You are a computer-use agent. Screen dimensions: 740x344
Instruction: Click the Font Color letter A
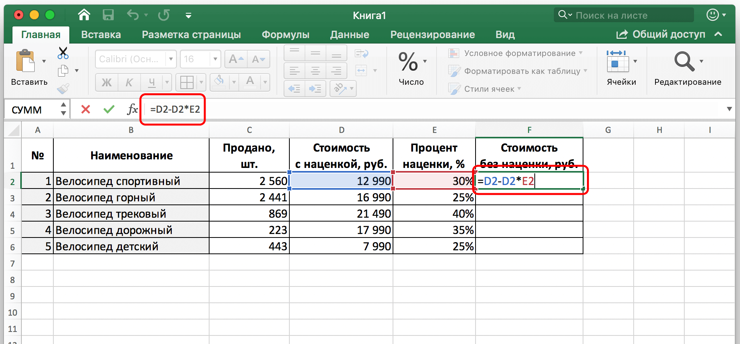coord(250,82)
